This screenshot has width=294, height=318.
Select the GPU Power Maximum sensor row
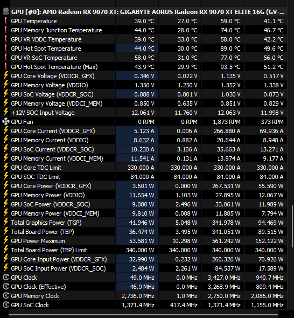click(x=144, y=241)
